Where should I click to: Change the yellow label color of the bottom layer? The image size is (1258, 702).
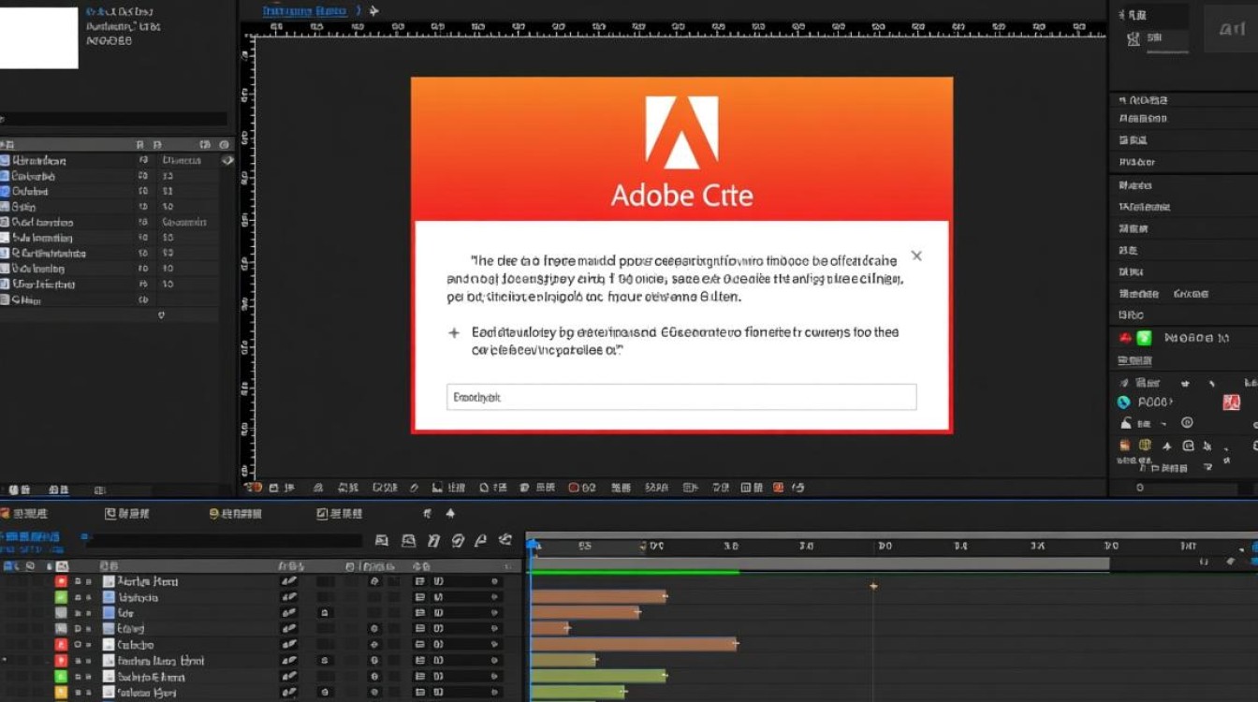point(61,693)
